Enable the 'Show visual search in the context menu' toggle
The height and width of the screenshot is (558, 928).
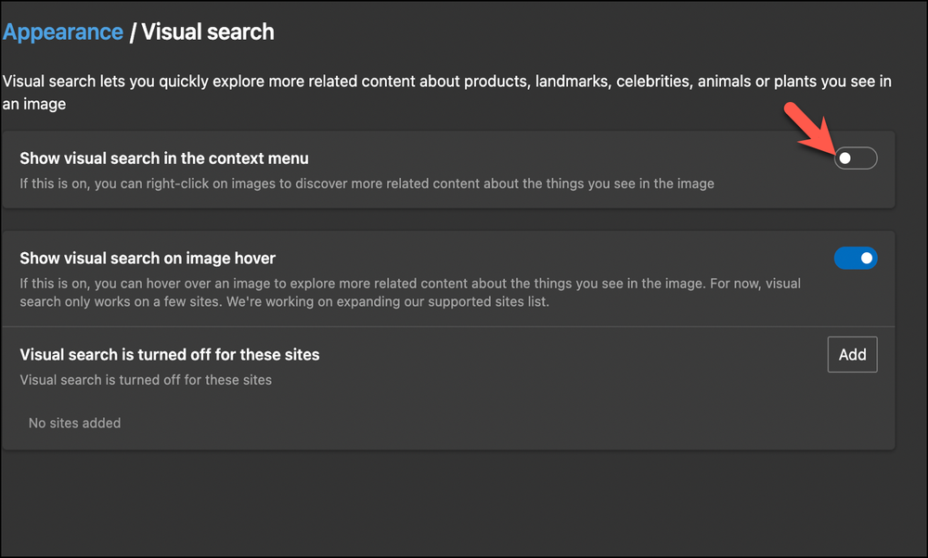point(855,159)
